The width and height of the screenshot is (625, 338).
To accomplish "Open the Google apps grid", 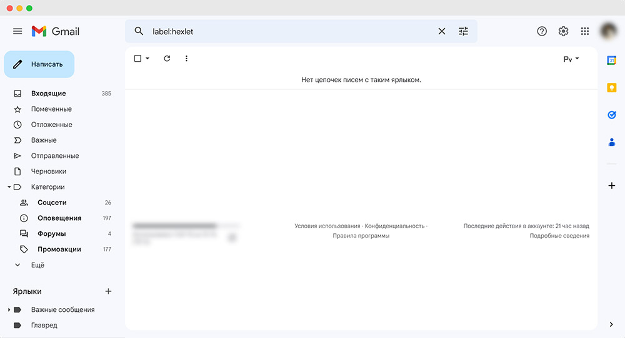I will tap(585, 31).
